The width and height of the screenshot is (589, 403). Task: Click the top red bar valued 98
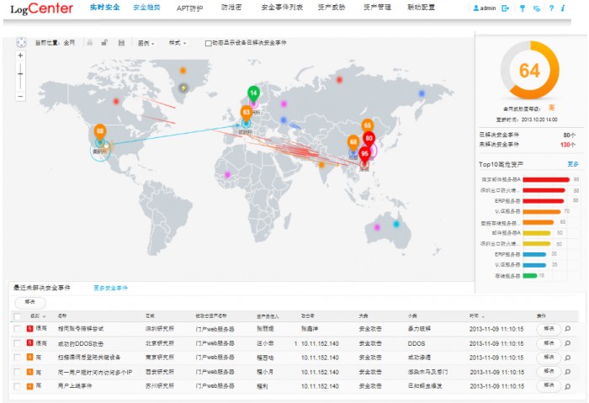[546, 179]
